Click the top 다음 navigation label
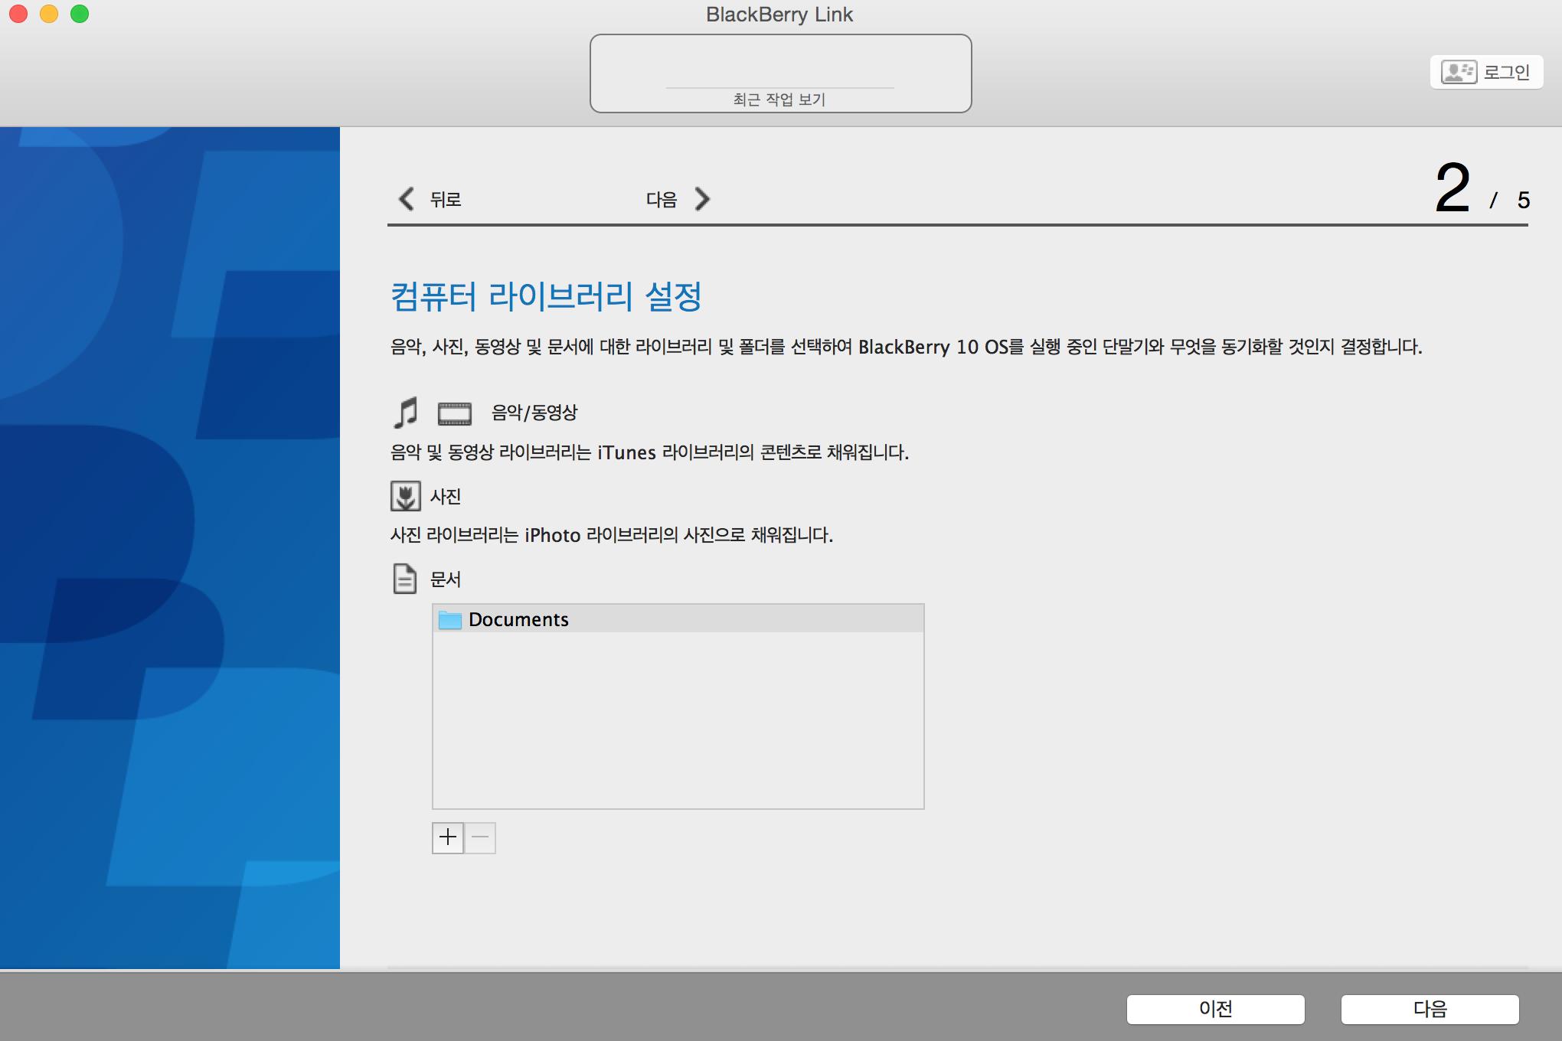Viewport: 1562px width, 1041px height. pos(662,199)
